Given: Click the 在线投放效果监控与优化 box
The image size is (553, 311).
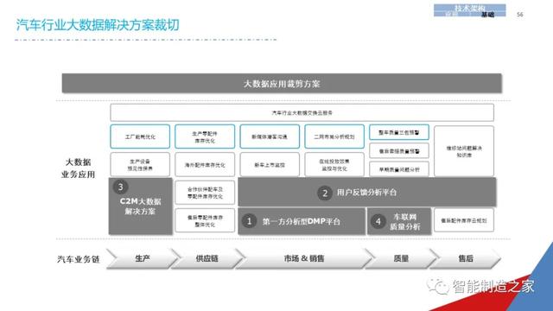Looking at the screenshot, I should 334,165.
